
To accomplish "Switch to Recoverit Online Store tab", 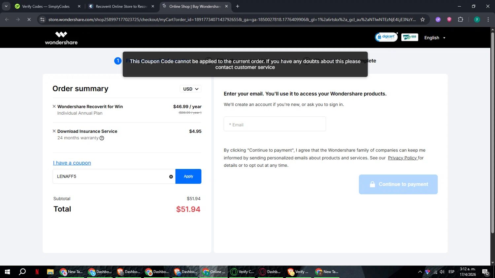I will pyautogui.click(x=121, y=6).
